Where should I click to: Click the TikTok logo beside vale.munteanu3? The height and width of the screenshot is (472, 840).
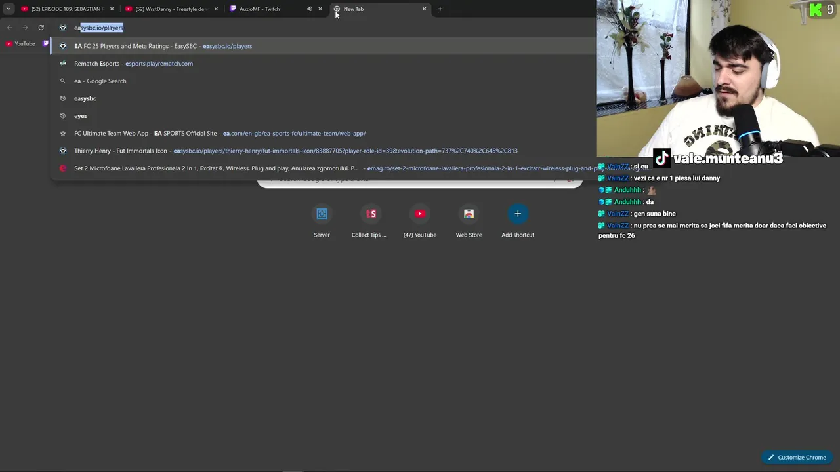662,158
